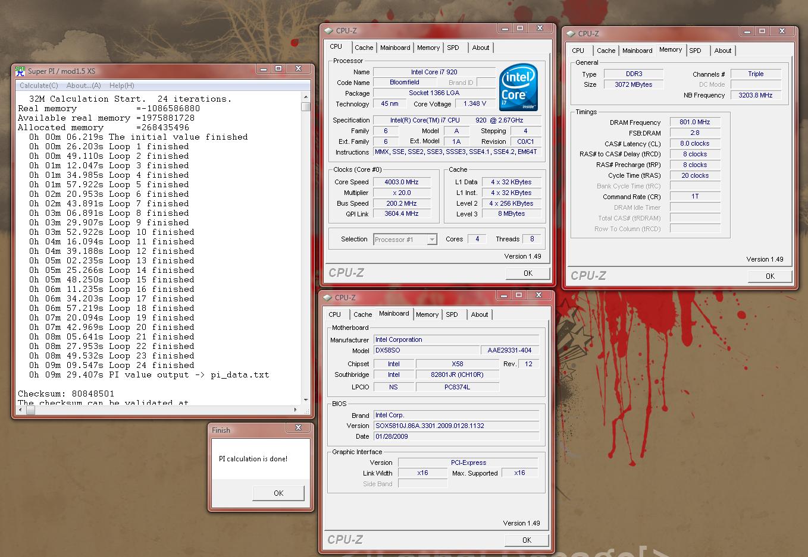The height and width of the screenshot is (557, 808).
Task: Open the Help(H) menu in Super PI
Action: click(x=121, y=86)
